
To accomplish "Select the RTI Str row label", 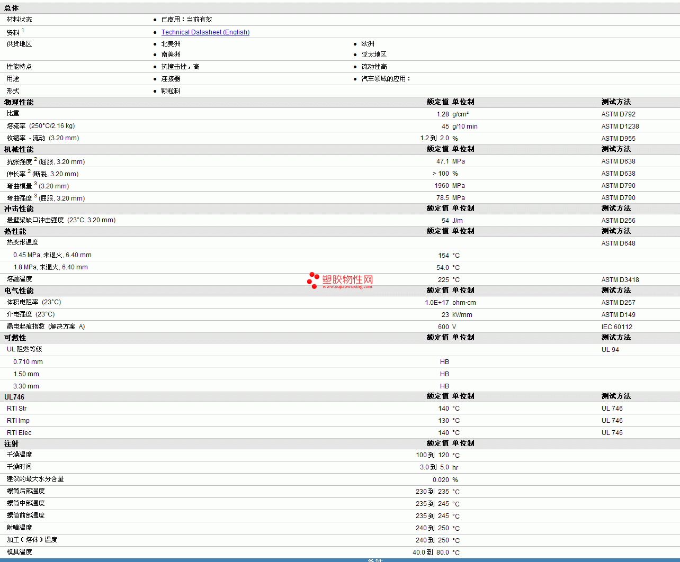I will tap(16, 409).
